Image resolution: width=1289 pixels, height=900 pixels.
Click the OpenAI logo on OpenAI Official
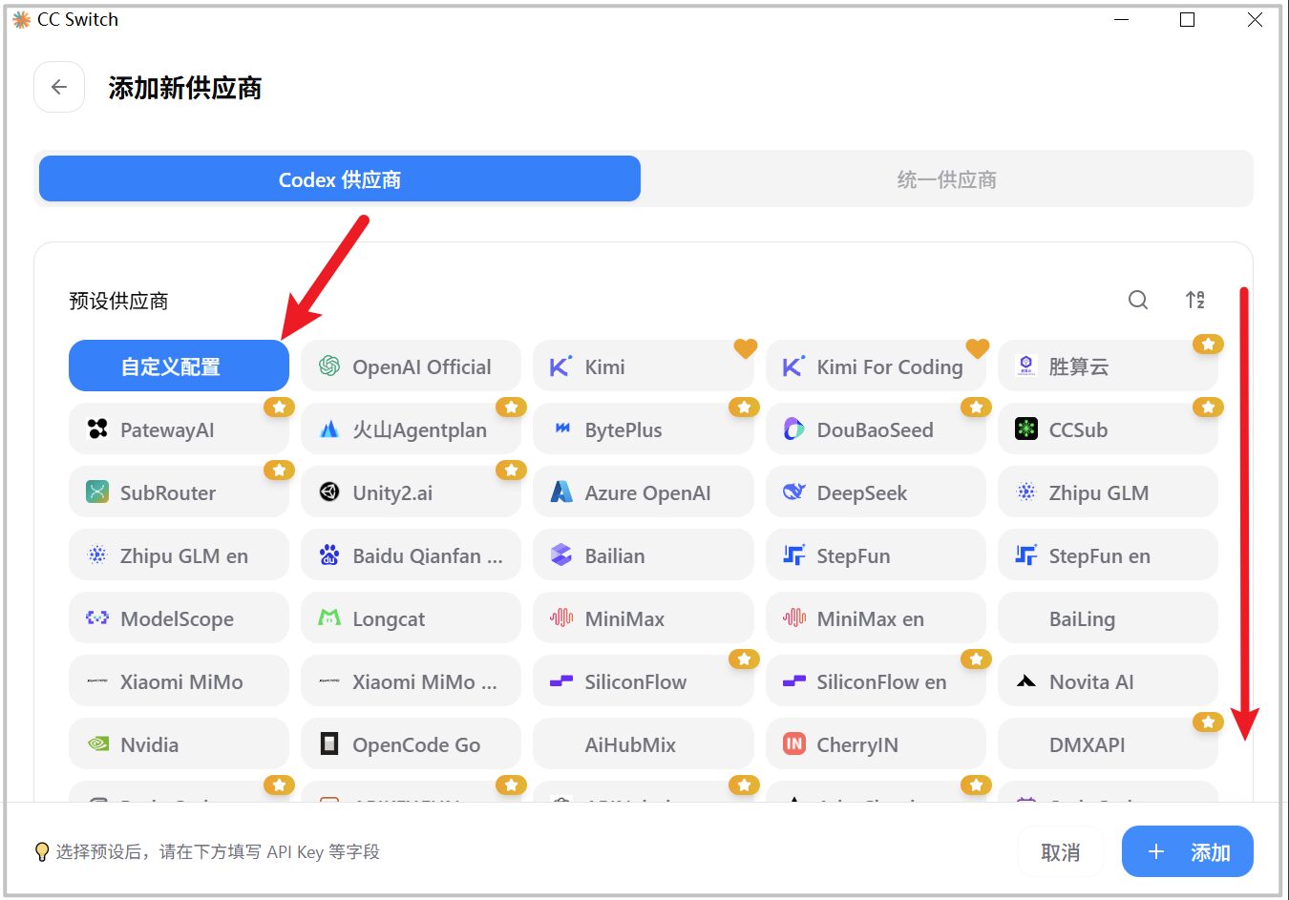tap(329, 366)
